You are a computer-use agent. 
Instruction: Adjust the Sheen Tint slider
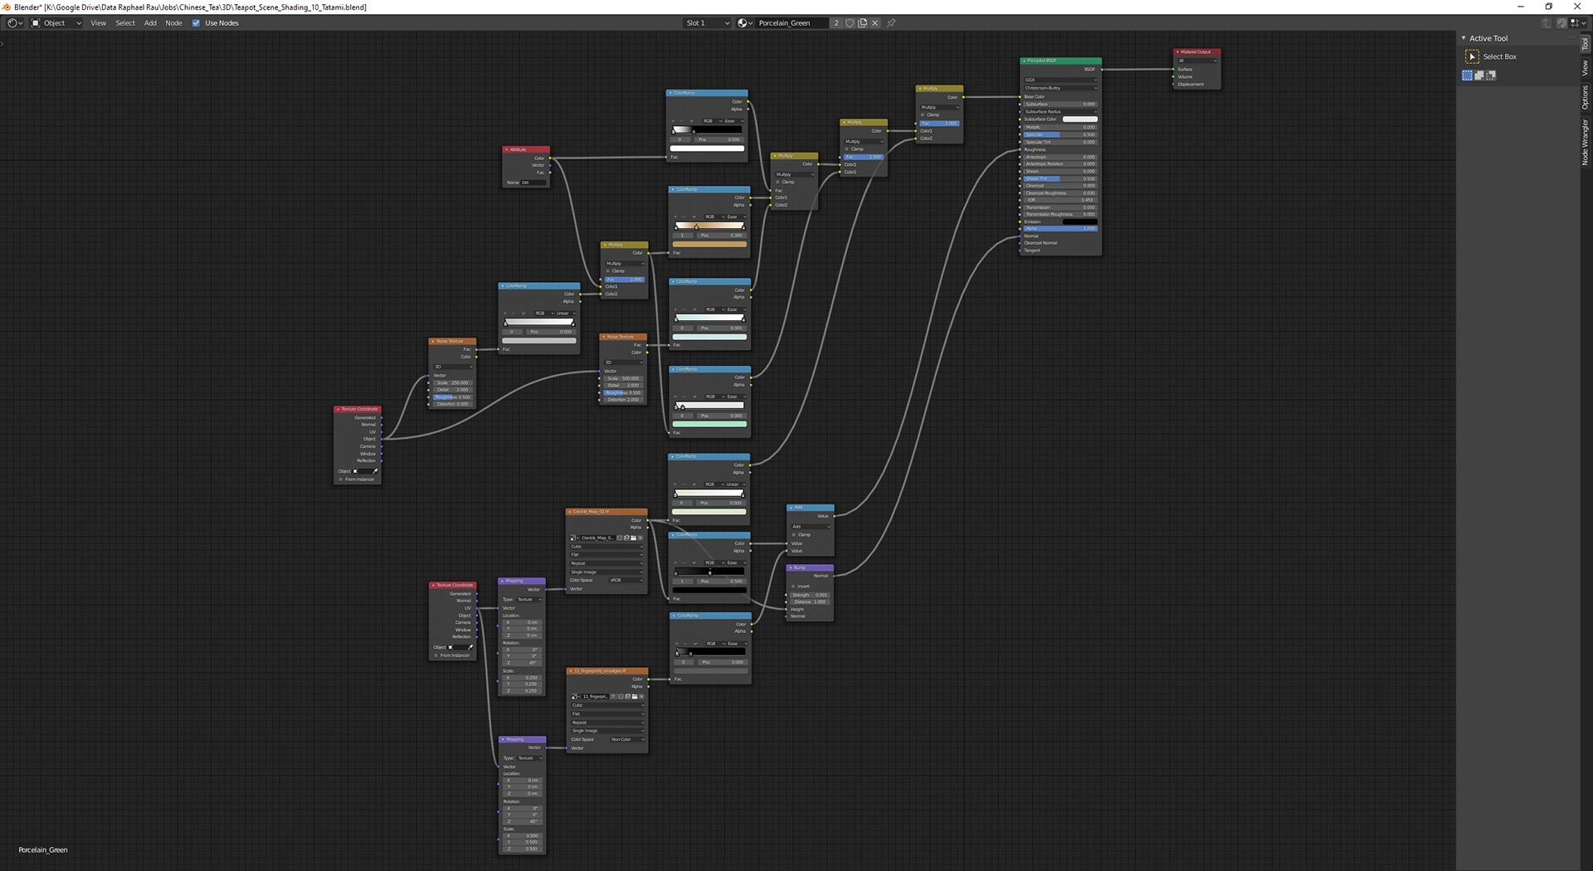pos(1060,178)
